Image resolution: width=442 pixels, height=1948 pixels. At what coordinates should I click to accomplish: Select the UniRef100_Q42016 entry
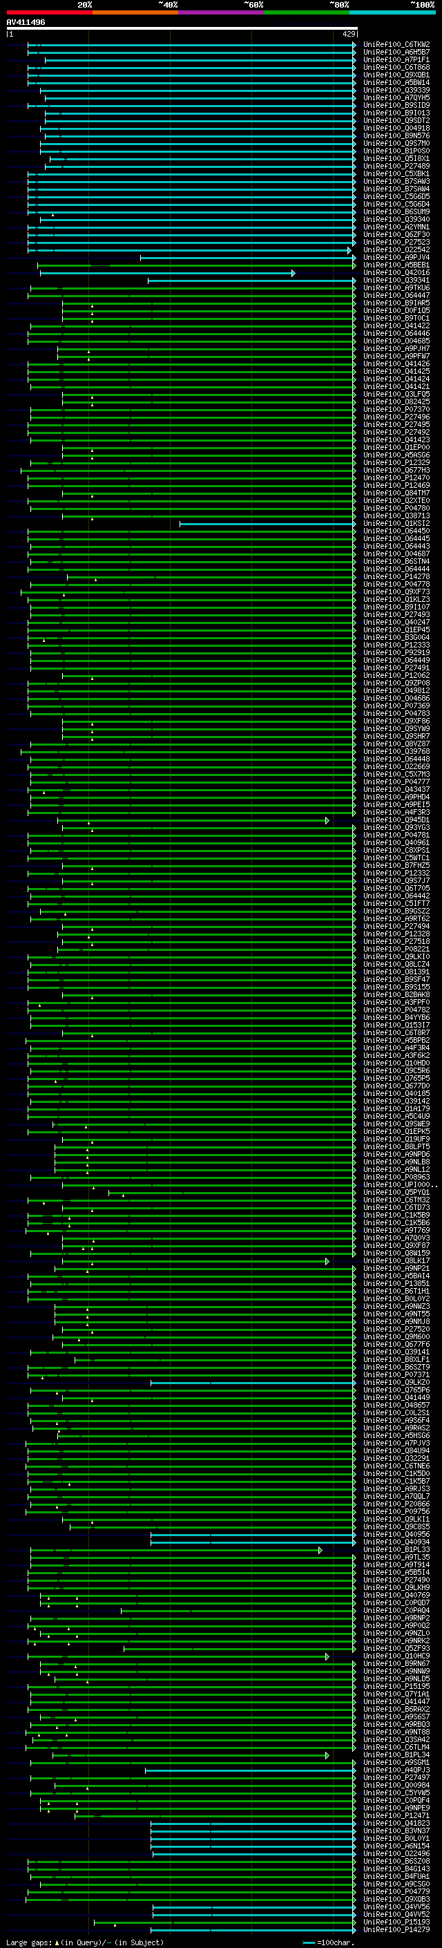pyautogui.click(x=396, y=272)
